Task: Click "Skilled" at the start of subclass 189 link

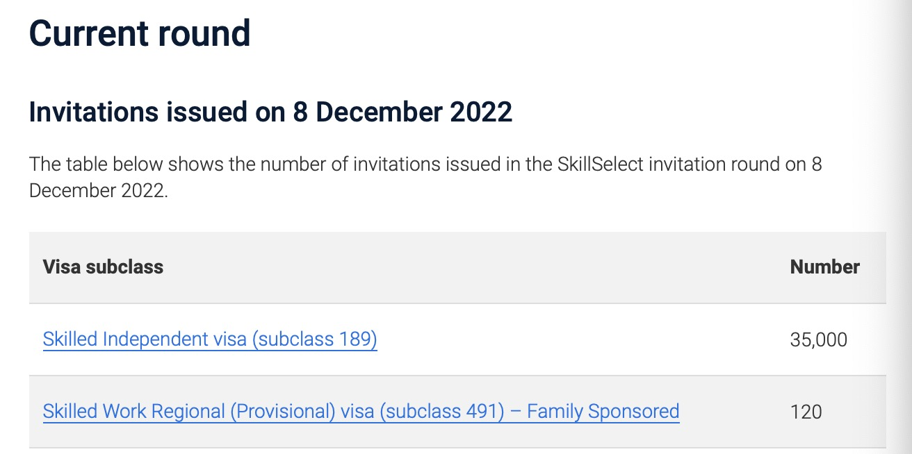Action: click(70, 339)
